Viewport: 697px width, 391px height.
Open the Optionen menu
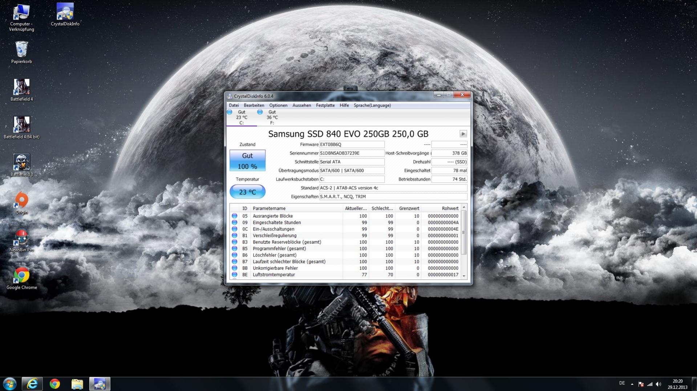278,105
